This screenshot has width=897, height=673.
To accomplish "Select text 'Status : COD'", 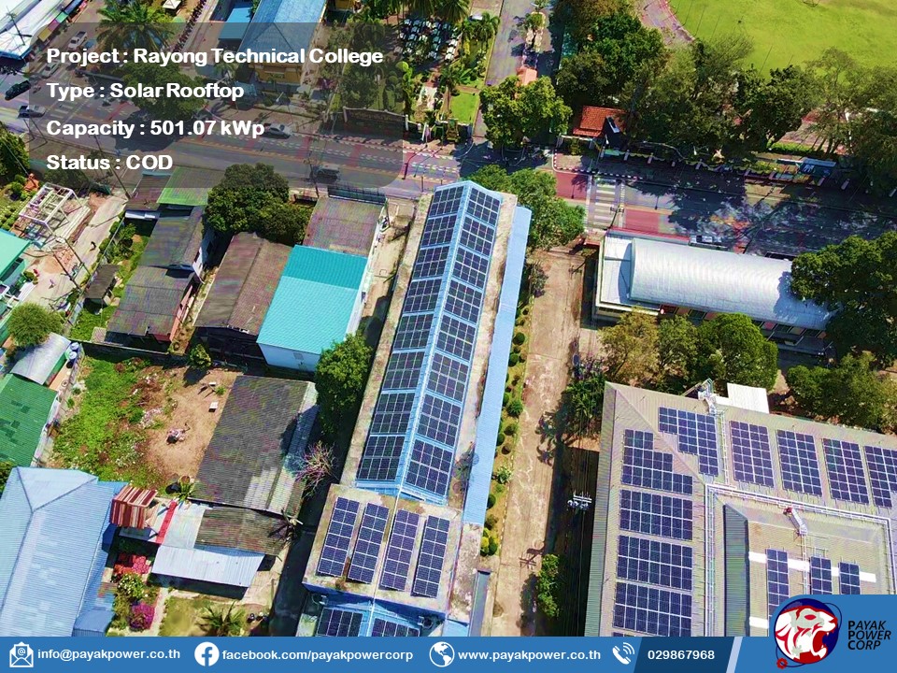I will (109, 163).
